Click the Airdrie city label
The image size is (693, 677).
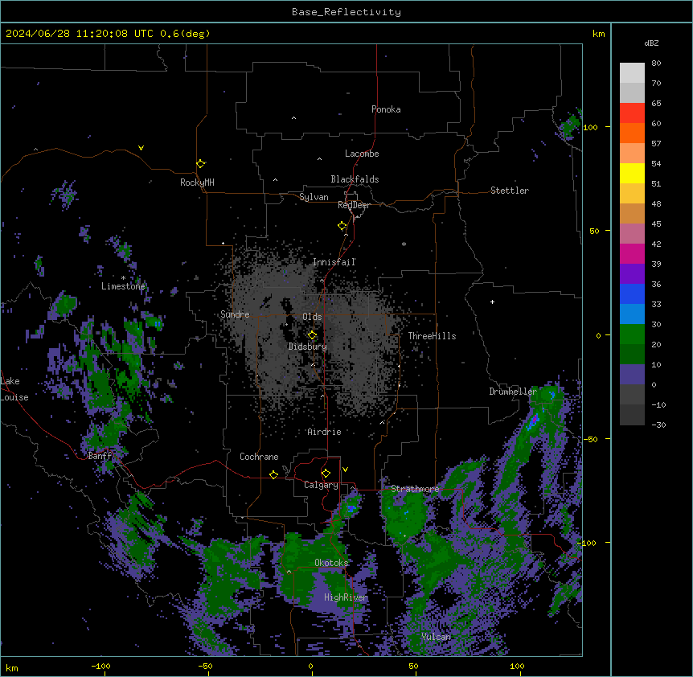tap(325, 432)
